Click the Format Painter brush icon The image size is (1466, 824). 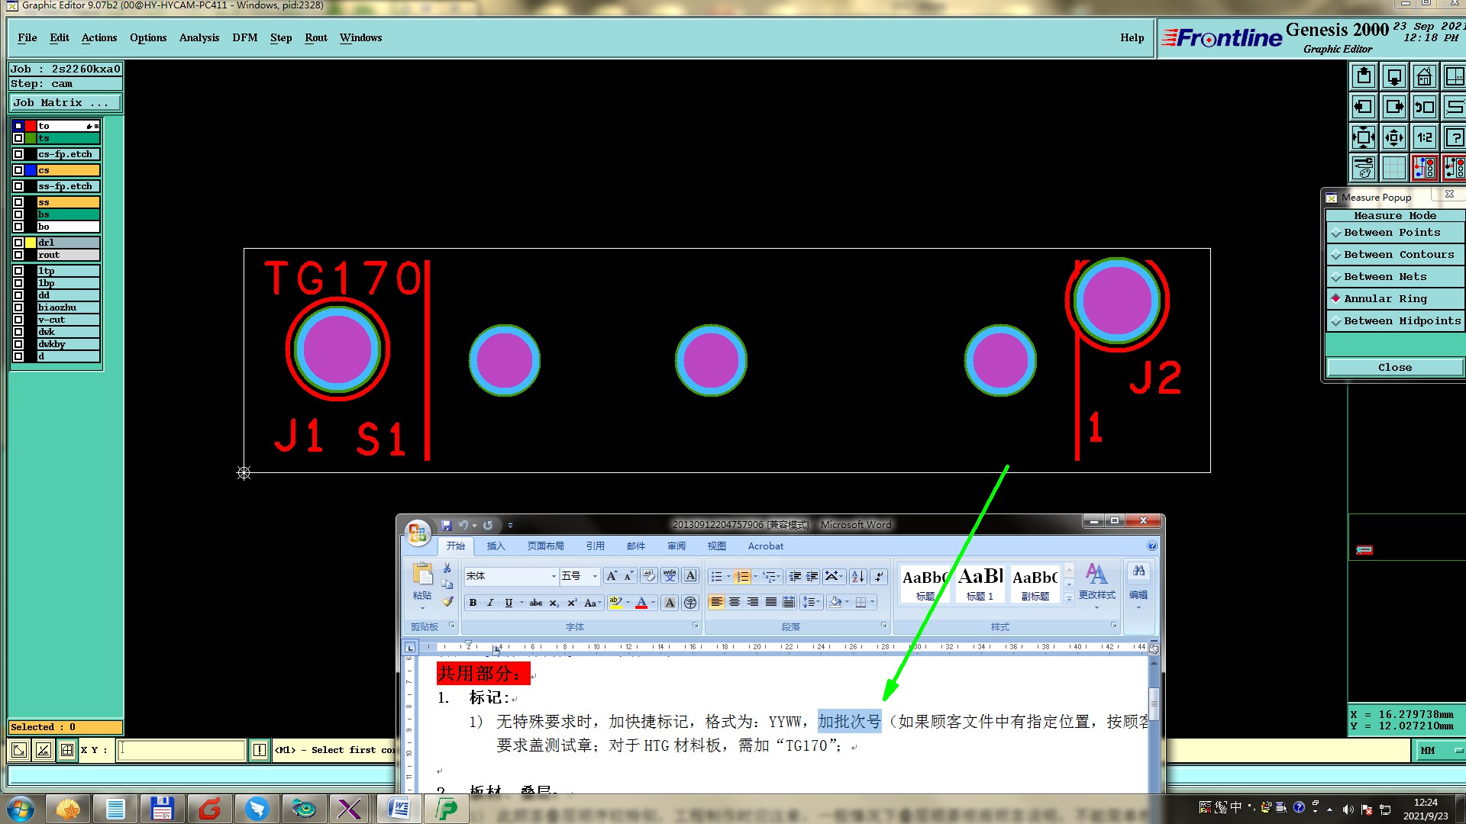[x=447, y=602]
